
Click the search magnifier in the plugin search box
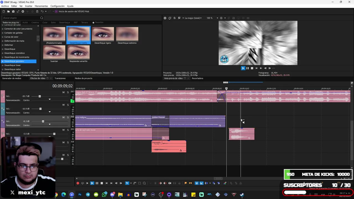(x=42, y=18)
